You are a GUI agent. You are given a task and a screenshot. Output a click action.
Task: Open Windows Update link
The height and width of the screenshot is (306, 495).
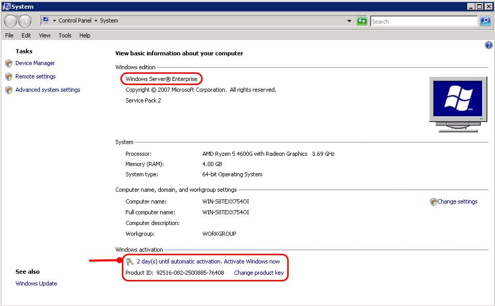36,283
